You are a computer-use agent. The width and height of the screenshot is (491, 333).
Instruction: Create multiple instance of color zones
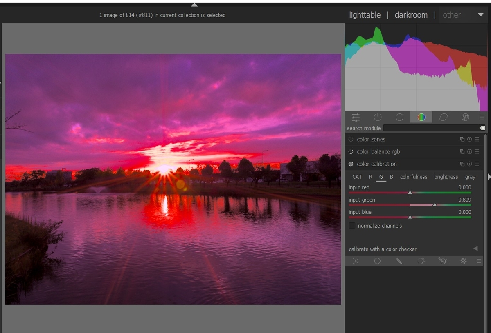pyautogui.click(x=462, y=140)
